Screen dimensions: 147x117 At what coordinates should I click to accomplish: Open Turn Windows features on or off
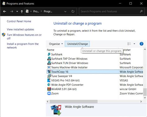pos(24,37)
